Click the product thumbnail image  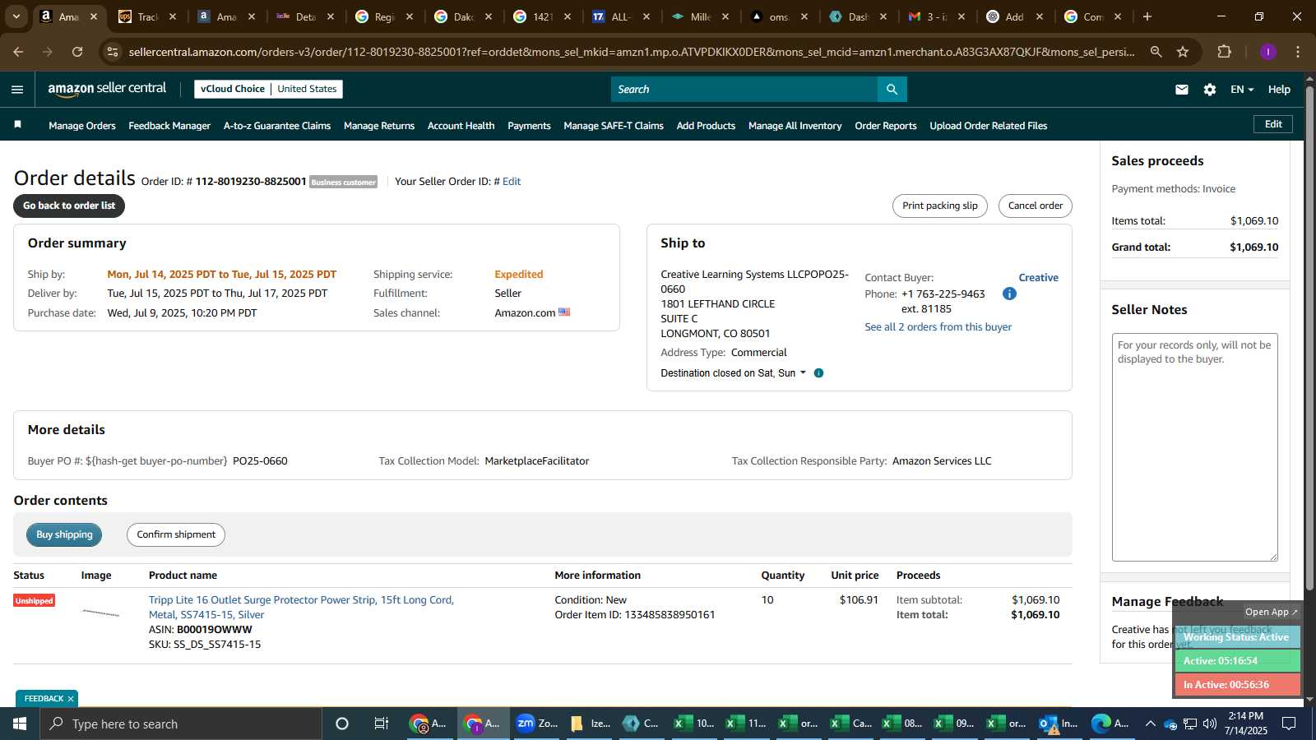[101, 613]
